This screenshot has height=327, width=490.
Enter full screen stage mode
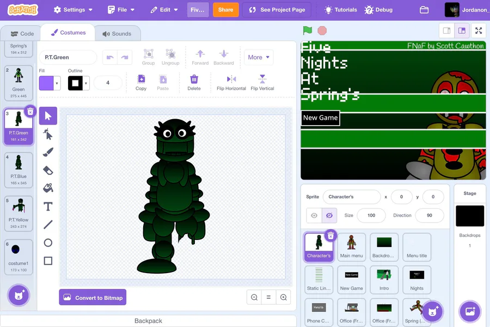tap(479, 30)
